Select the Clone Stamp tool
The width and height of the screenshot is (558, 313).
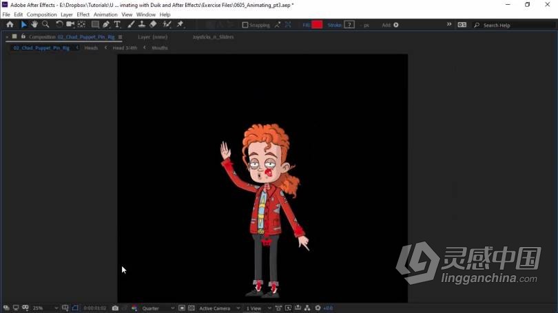click(x=142, y=25)
